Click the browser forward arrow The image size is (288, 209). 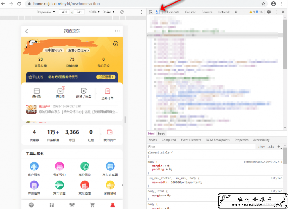[11, 4]
